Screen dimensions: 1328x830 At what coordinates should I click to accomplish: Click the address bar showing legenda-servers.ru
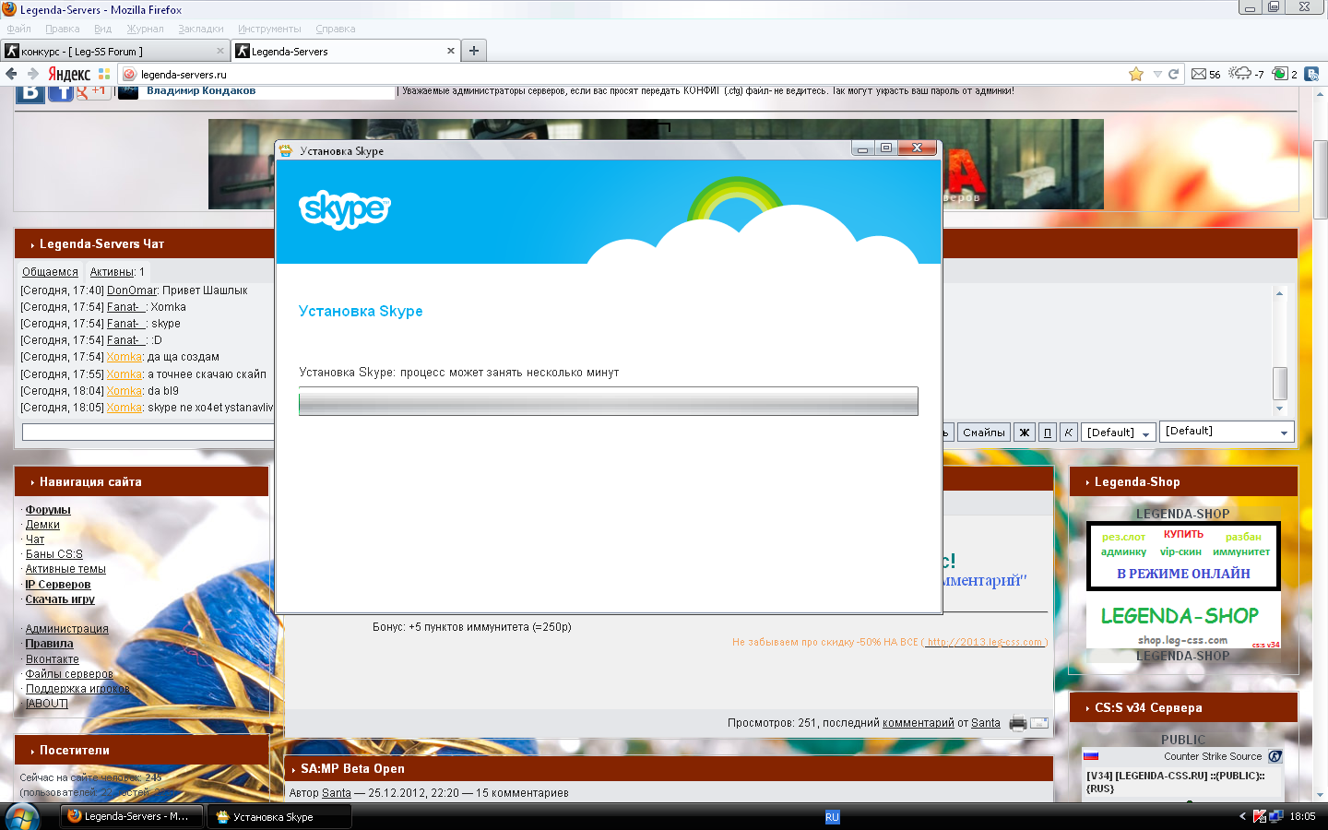[632, 74]
